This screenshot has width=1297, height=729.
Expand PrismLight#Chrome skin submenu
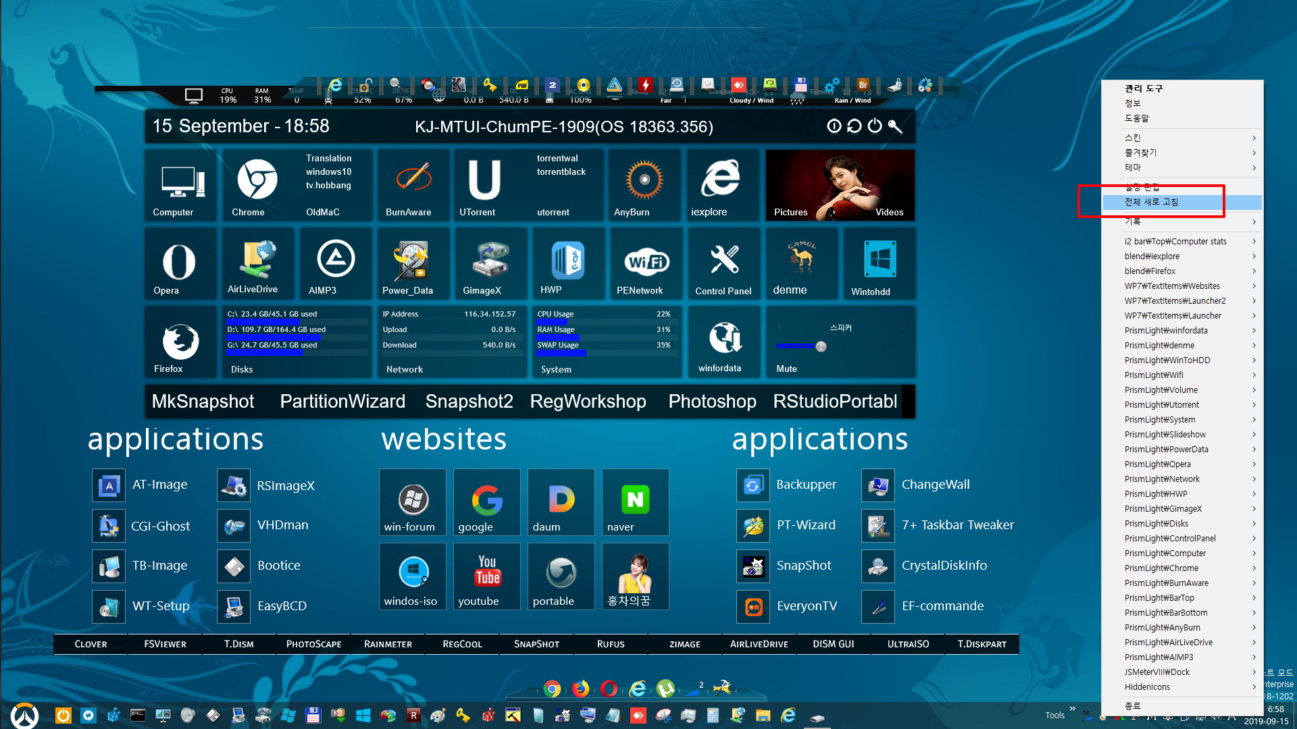pyautogui.click(x=1182, y=568)
